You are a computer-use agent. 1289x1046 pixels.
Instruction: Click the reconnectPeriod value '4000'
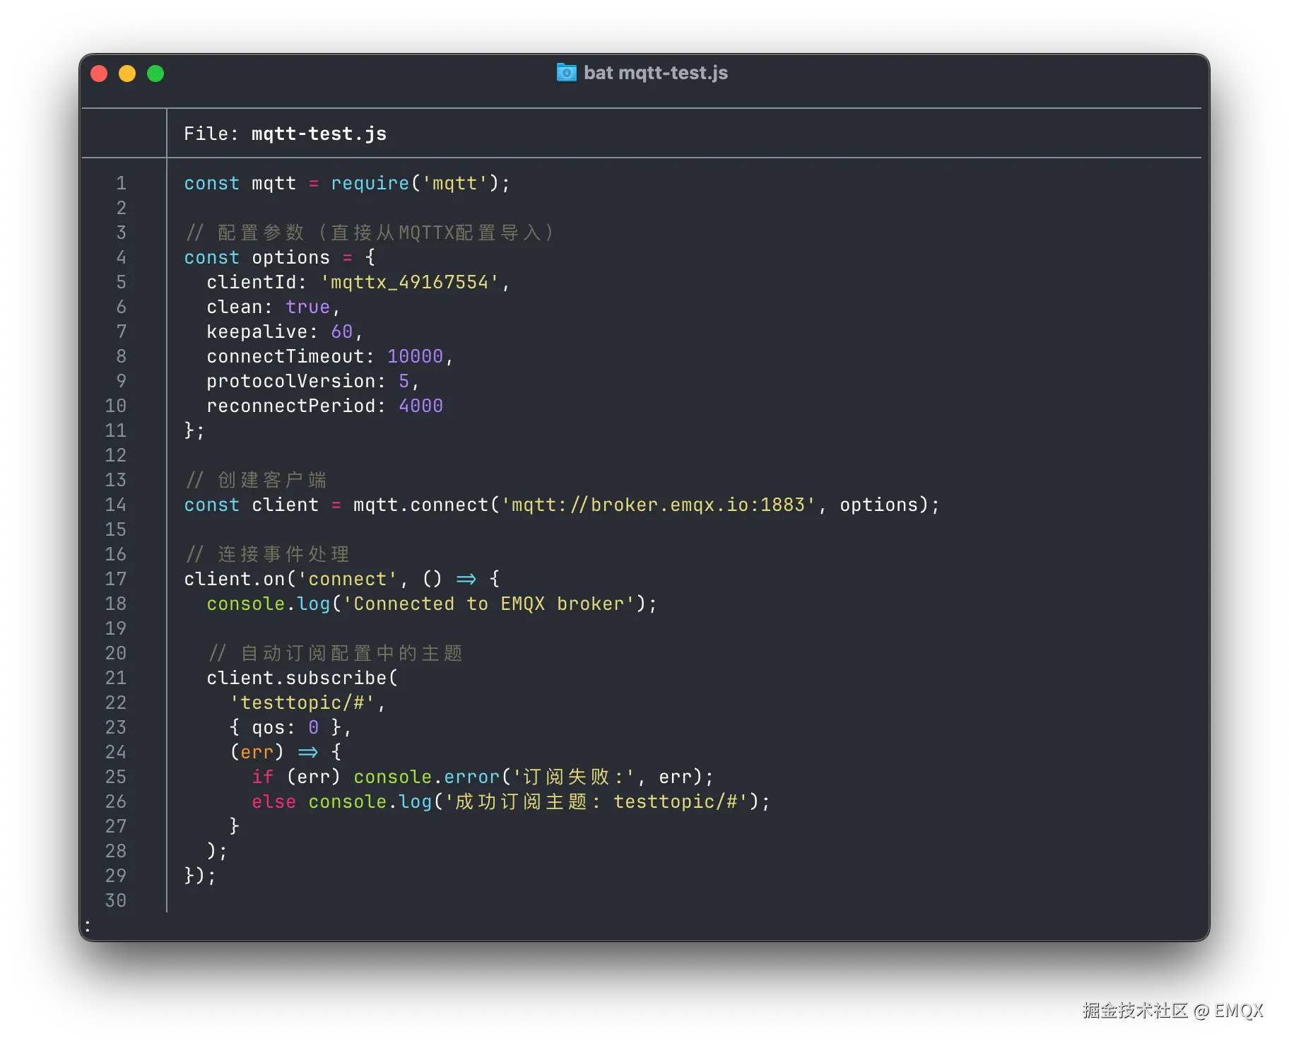[x=420, y=406]
